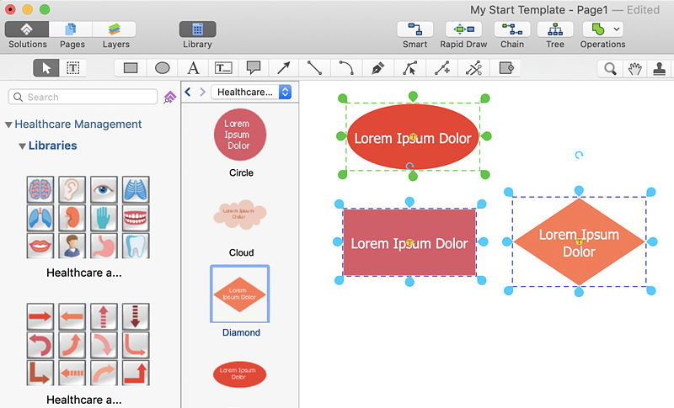Image resolution: width=674 pixels, height=408 pixels.
Task: Pick the Text tool (letter A)
Action: pos(193,68)
